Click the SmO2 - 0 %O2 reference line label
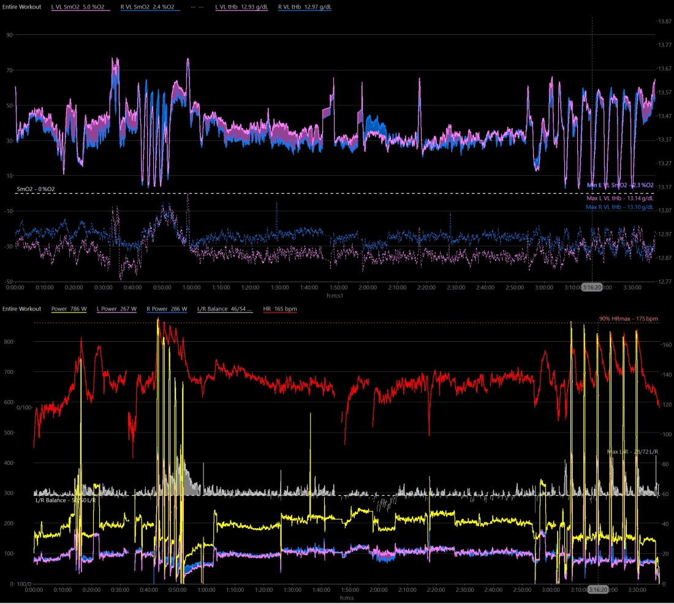This screenshot has height=604, width=674. [x=37, y=189]
